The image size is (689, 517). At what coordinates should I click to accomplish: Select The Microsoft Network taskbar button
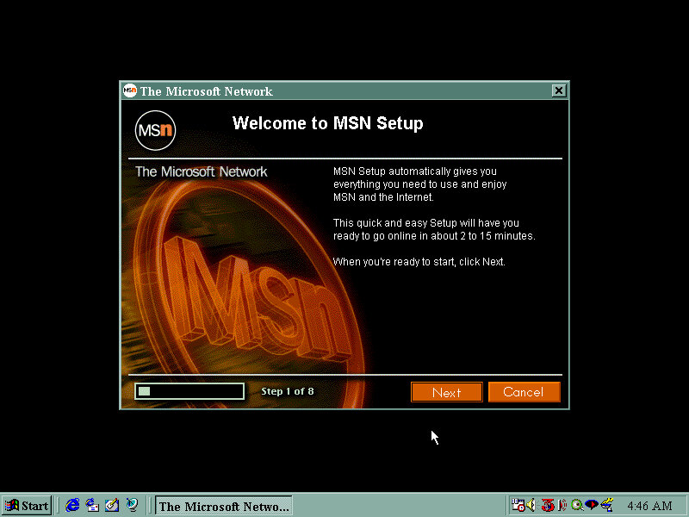pyautogui.click(x=223, y=506)
